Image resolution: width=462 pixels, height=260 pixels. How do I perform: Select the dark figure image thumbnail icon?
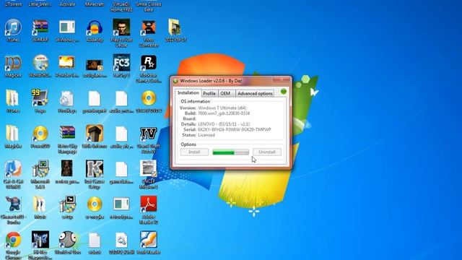coord(67,168)
